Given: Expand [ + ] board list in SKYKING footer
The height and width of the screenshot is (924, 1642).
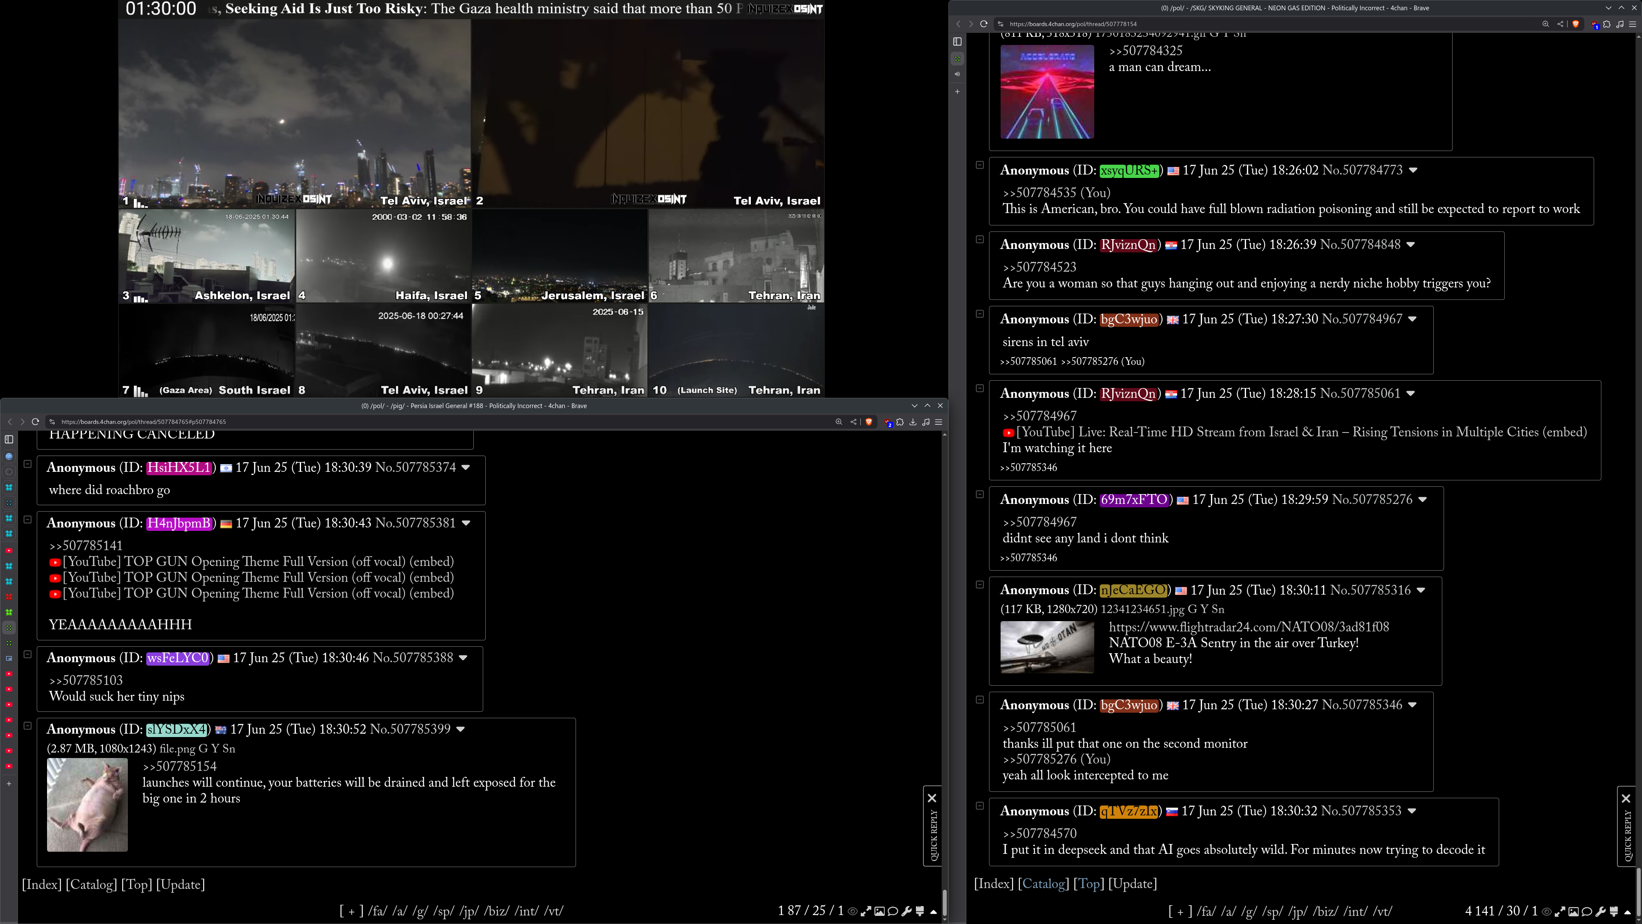Looking at the screenshot, I should (1180, 911).
